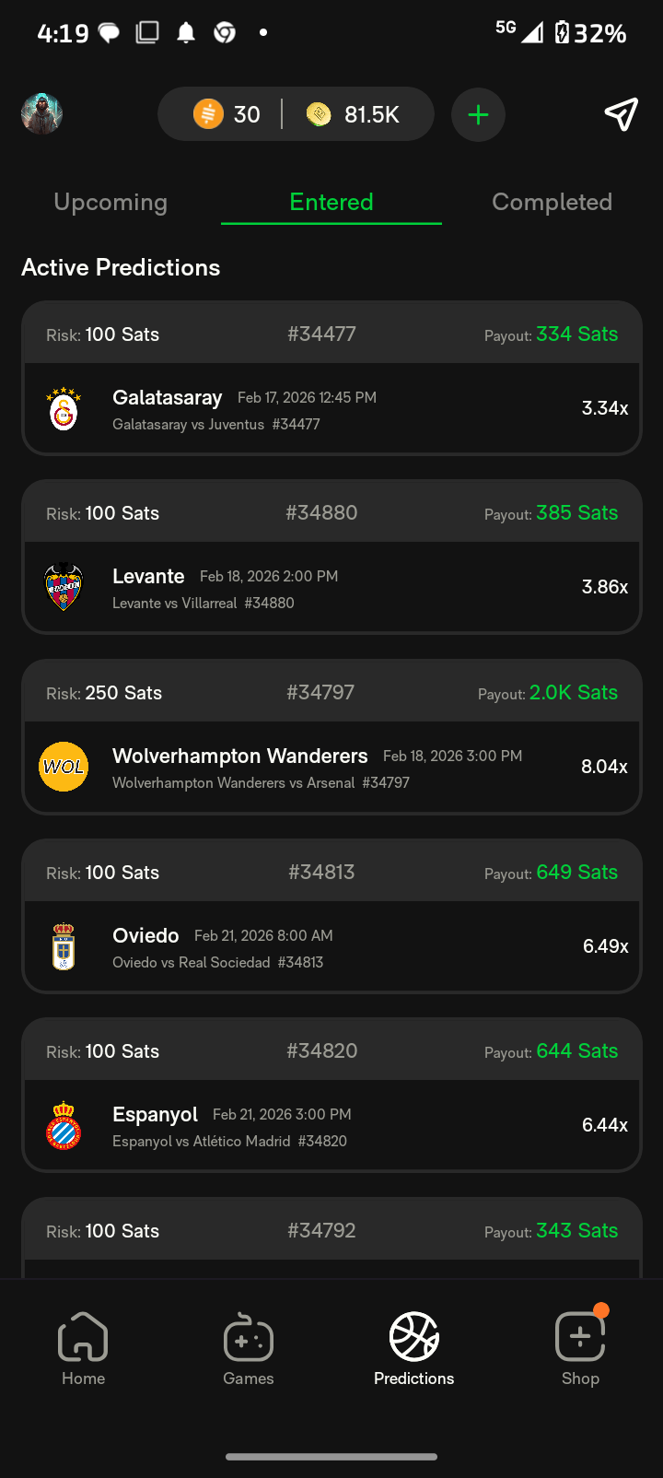663x1478 pixels.
Task: Tap the paper plane send icon
Action: pos(621,114)
